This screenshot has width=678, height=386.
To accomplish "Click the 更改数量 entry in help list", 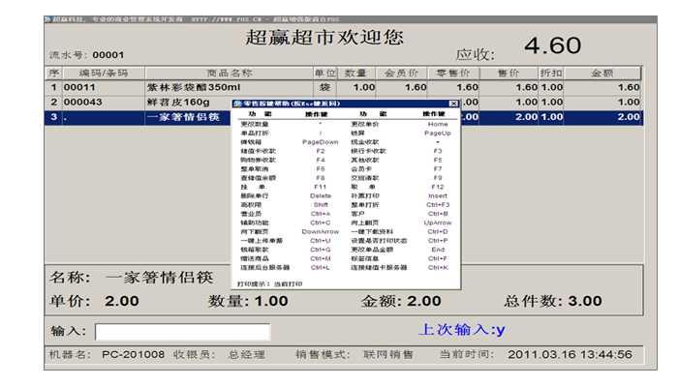I will [x=255, y=125].
